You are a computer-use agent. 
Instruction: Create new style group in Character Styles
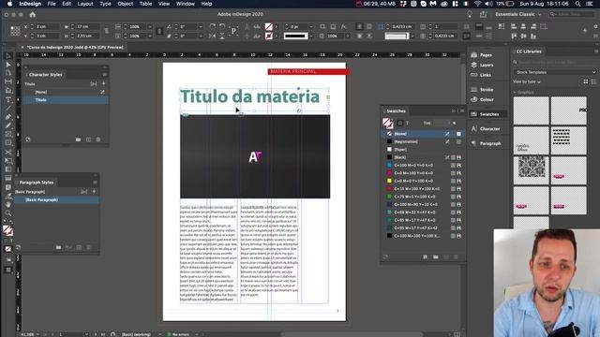coord(78,139)
